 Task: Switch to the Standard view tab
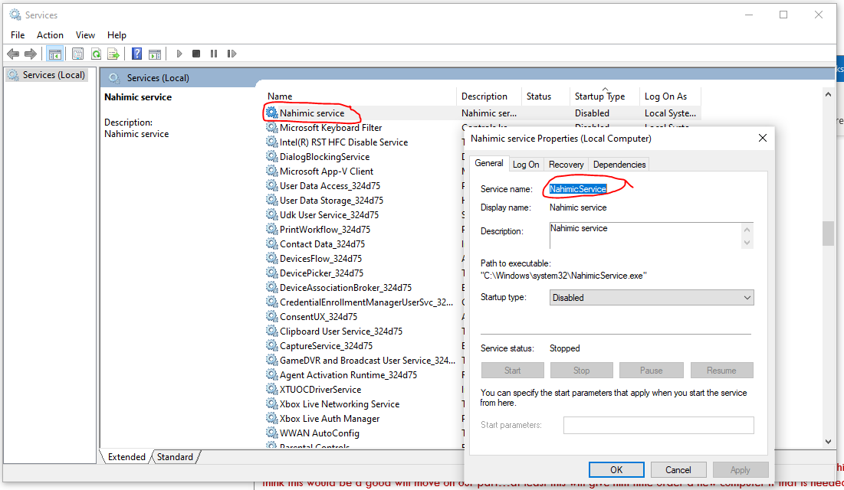(175, 456)
